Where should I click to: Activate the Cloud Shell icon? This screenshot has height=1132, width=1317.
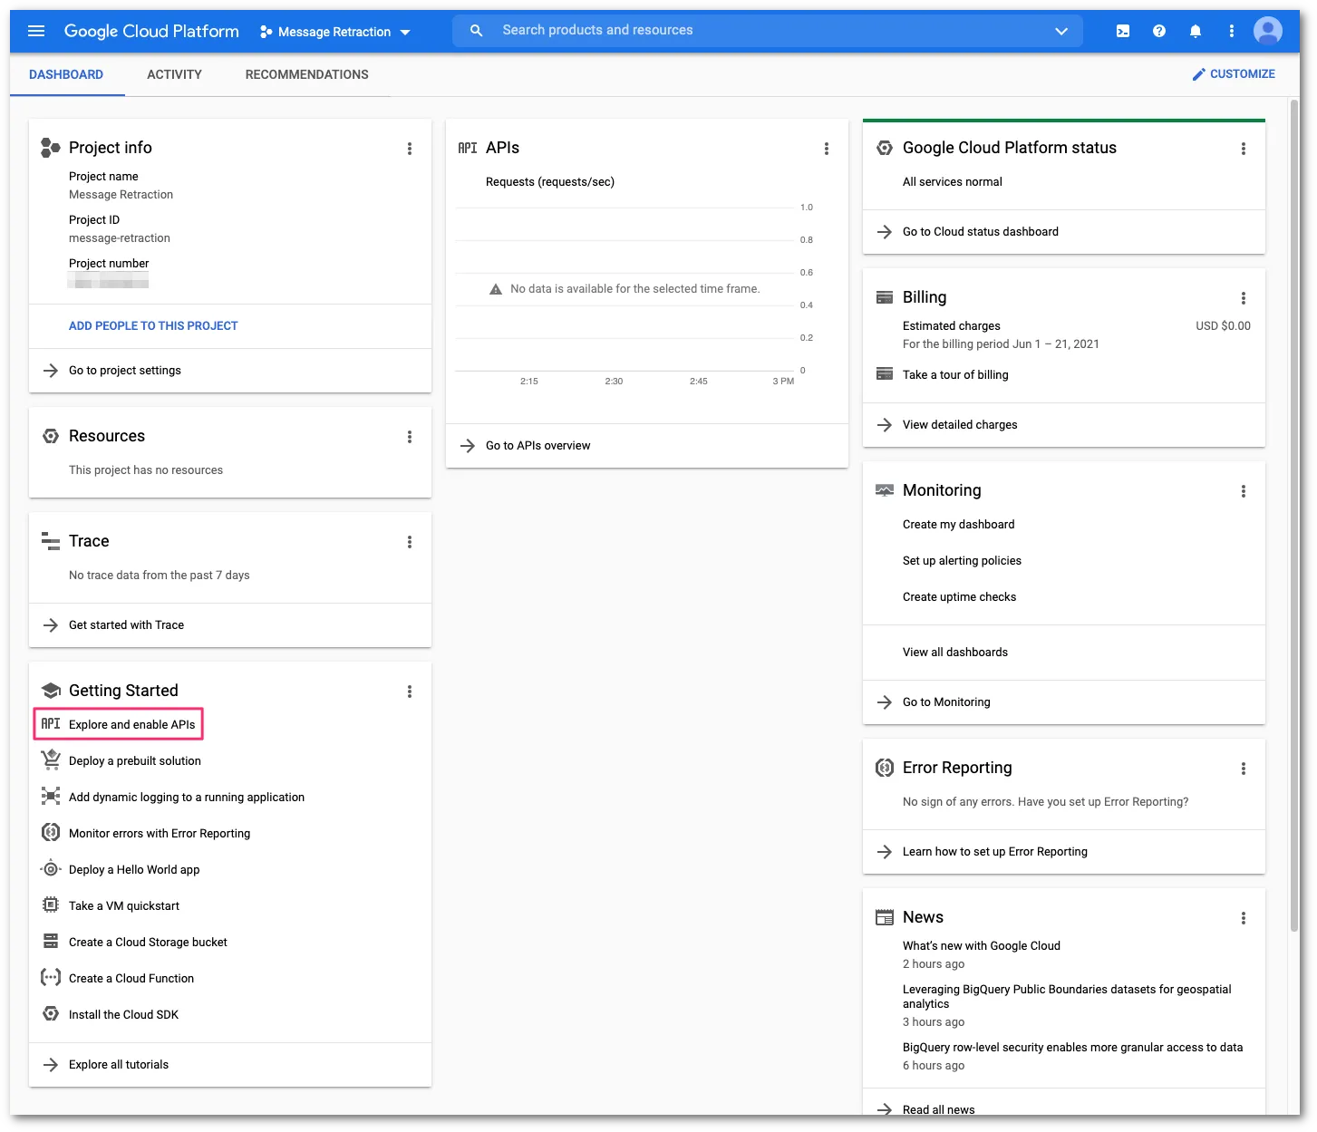(1122, 30)
